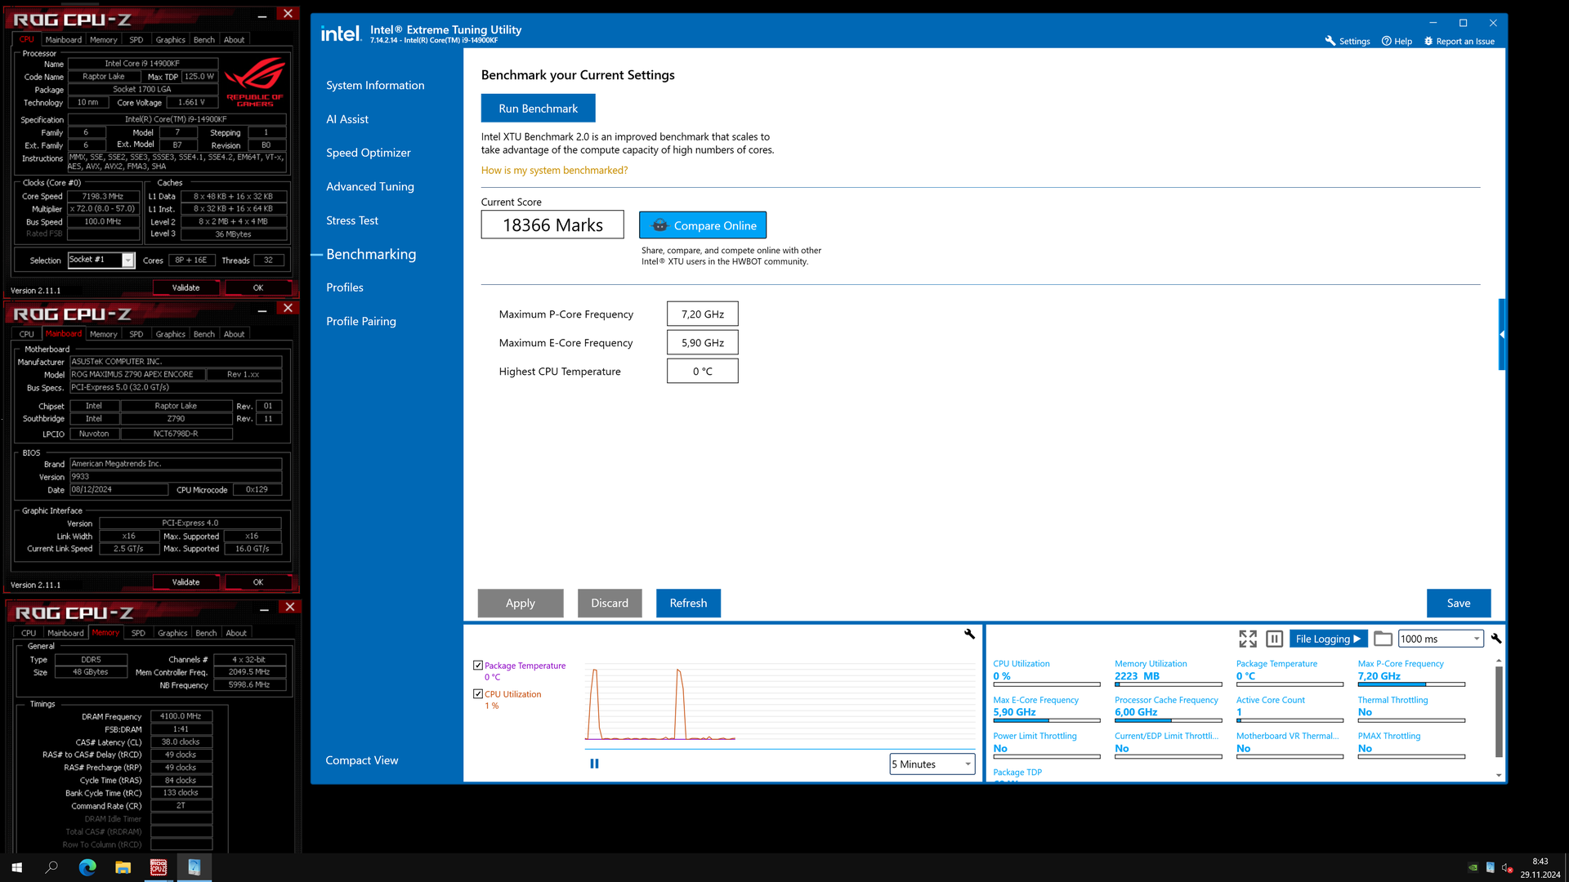Click the Save button
Screen dimensions: 1569x882
[1459, 603]
